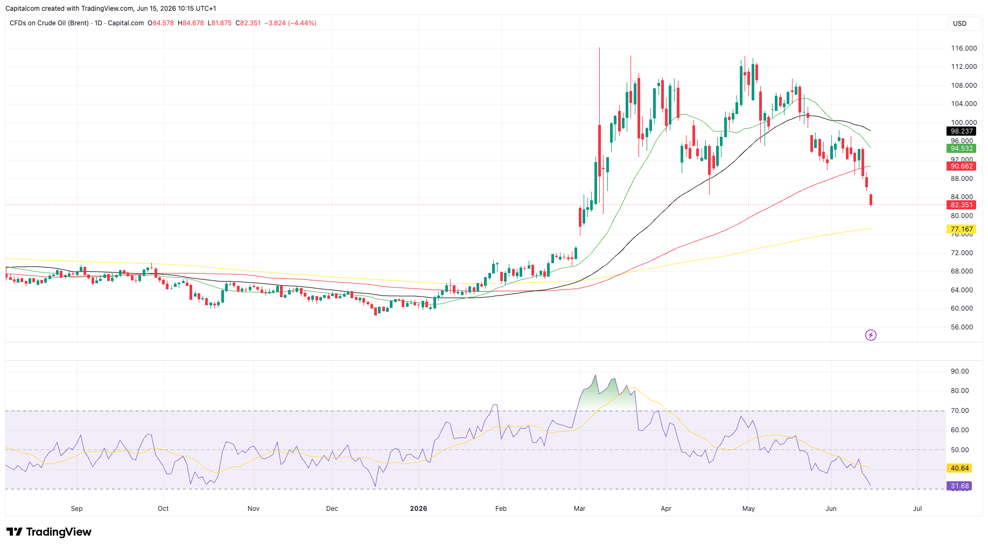
Task: Click the 100.000 price axis tick
Action: (x=964, y=123)
